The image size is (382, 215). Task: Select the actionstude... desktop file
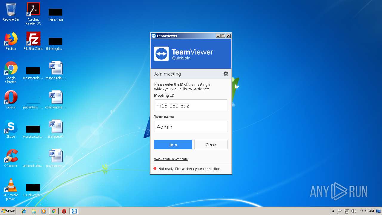point(33,161)
